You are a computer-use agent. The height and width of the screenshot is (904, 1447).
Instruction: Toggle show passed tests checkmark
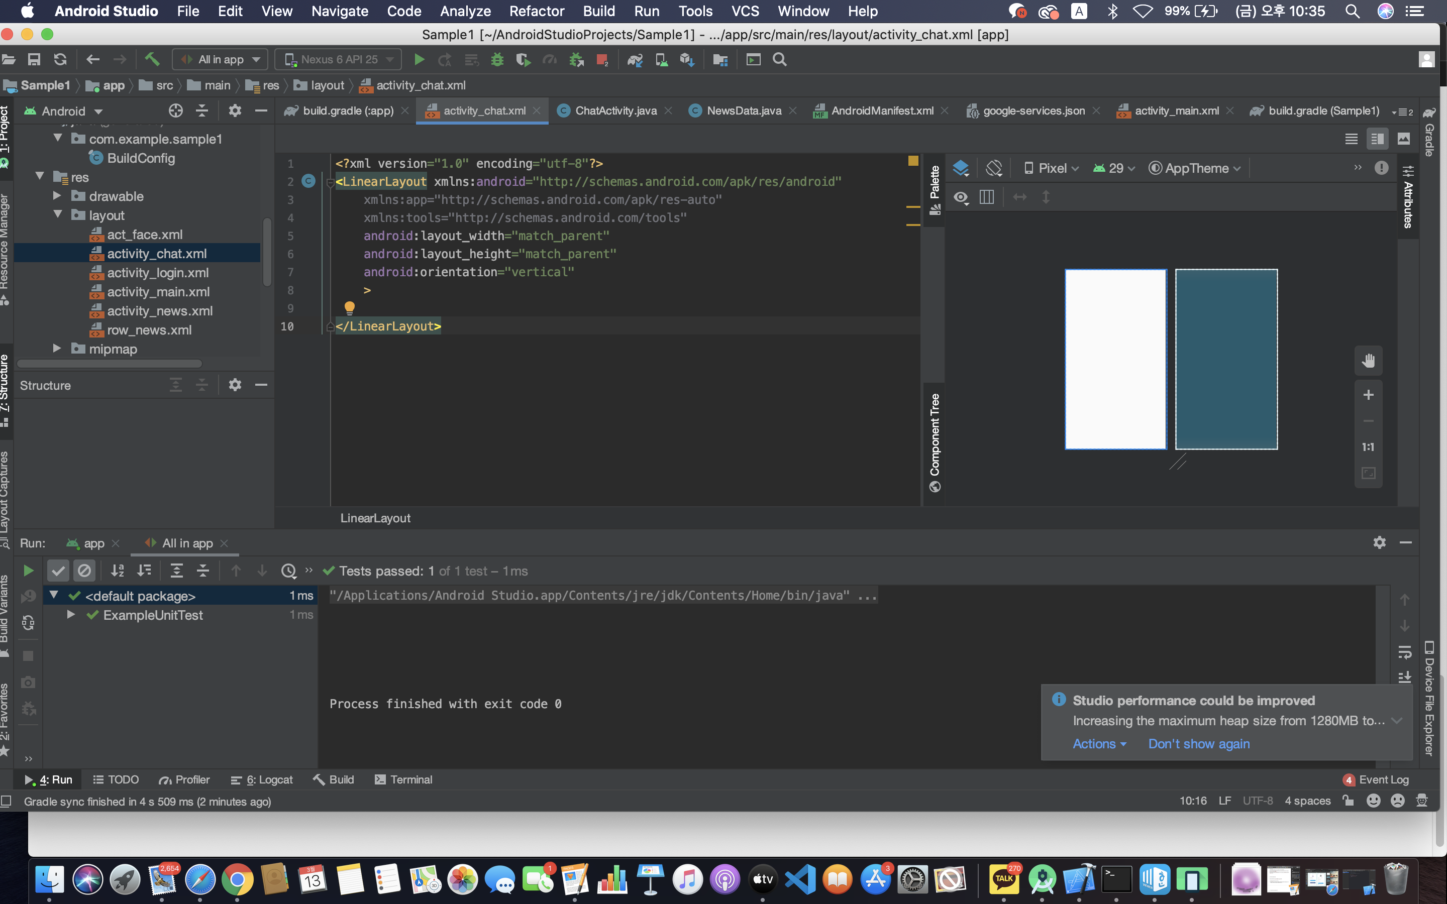tap(58, 571)
